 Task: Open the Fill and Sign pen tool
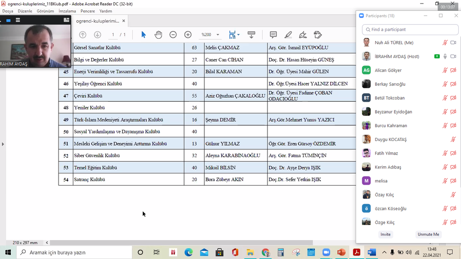tap(303, 35)
